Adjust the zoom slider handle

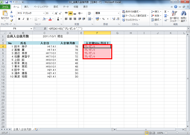(177, 133)
